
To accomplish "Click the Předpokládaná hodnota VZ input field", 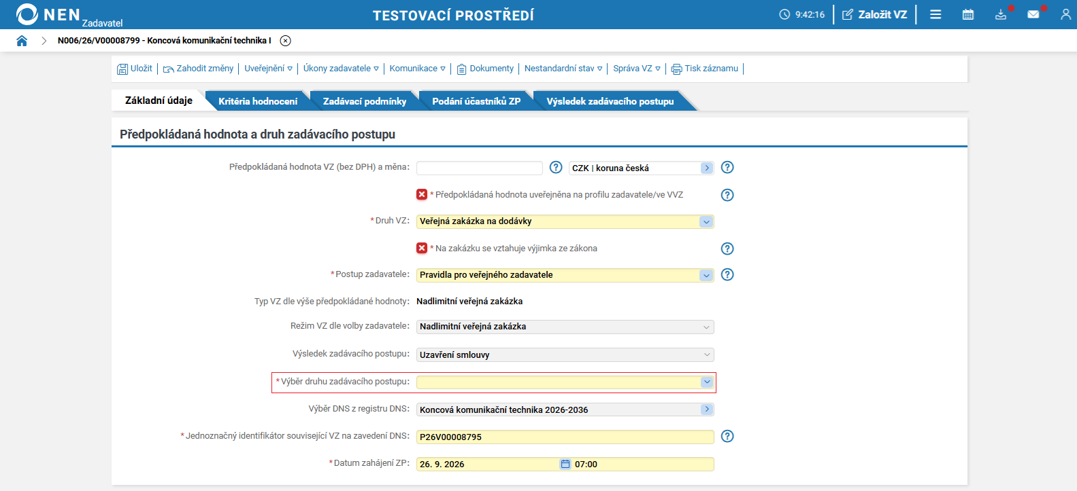I will [480, 168].
